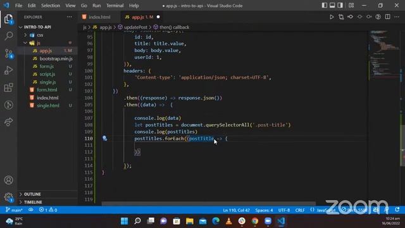
Task: Toggle the Panel layout icon
Action: (332, 6)
